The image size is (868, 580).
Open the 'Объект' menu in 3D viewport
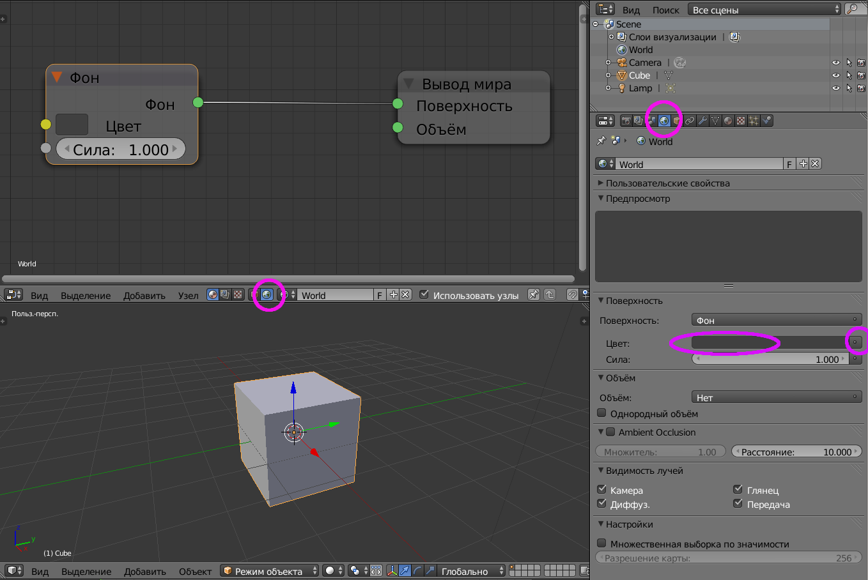pos(195,571)
